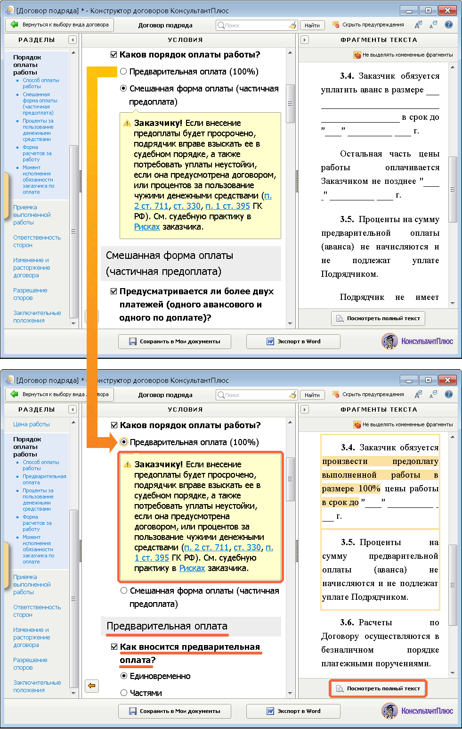Jump to 'Предварительная оплата' subsection in lower sidebar
Image resolution: width=462 pixels, height=729 pixels.
pos(44,480)
